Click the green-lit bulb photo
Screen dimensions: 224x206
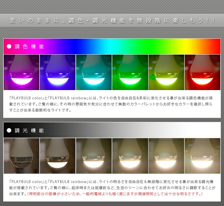[x=130, y=72]
